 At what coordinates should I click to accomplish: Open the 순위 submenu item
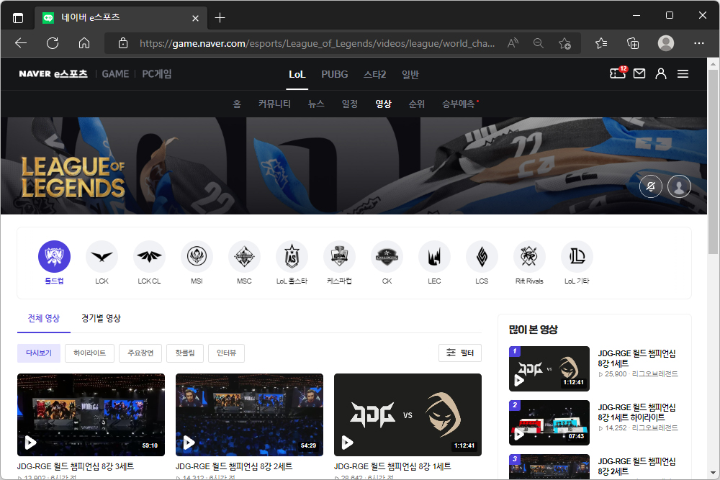tap(417, 104)
